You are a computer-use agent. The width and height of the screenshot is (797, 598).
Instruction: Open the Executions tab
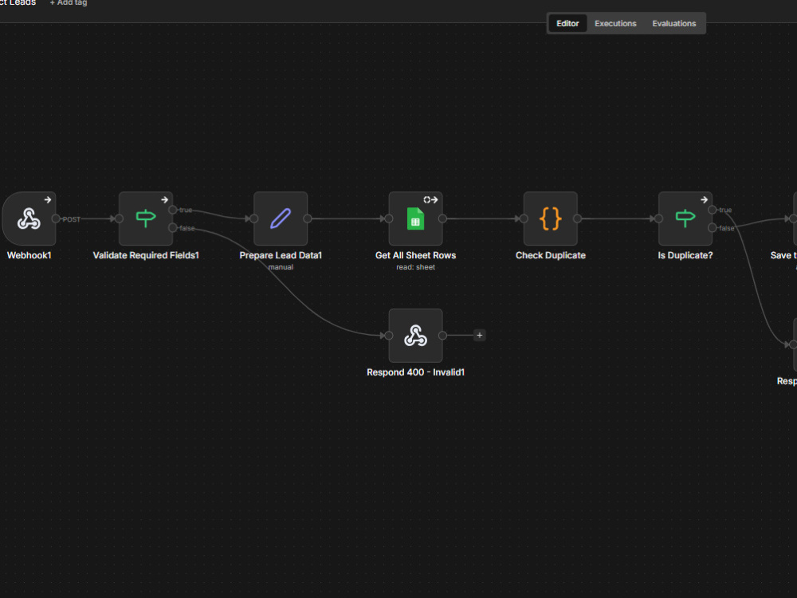(615, 23)
